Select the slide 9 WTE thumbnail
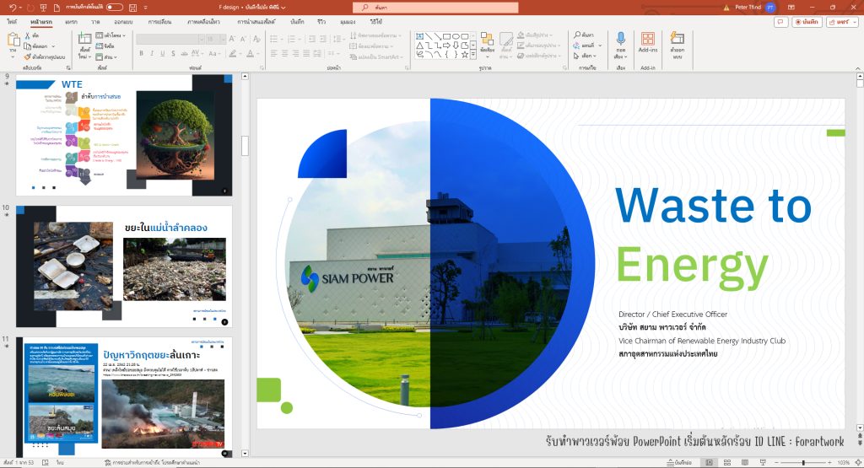Screen dimensions: 864x468 [x=124, y=136]
